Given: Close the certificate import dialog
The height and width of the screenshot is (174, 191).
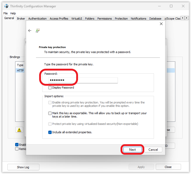Looking at the screenshot, I should tap(161, 24).
